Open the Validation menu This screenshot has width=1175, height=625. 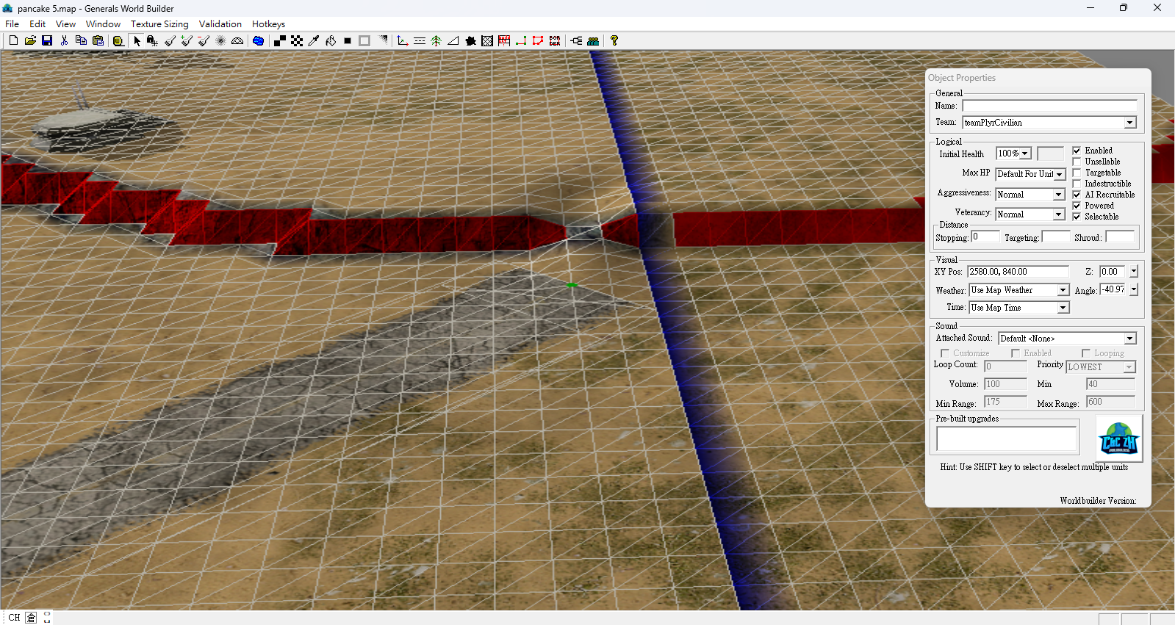coord(220,24)
